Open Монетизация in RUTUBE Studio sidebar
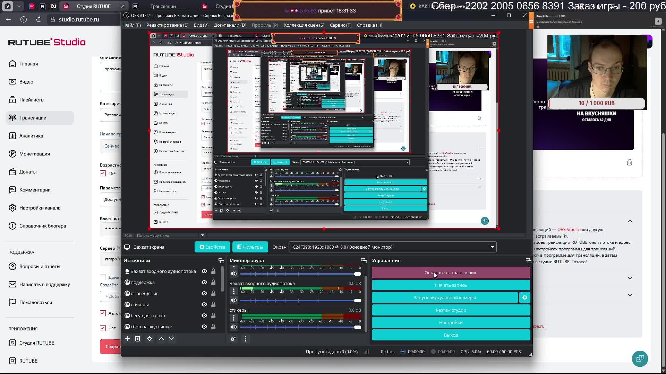 coord(34,154)
